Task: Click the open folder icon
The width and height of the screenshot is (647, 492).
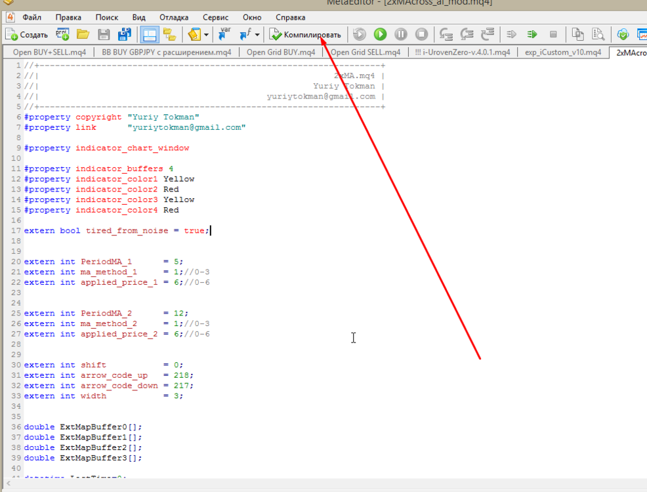Action: [83, 35]
